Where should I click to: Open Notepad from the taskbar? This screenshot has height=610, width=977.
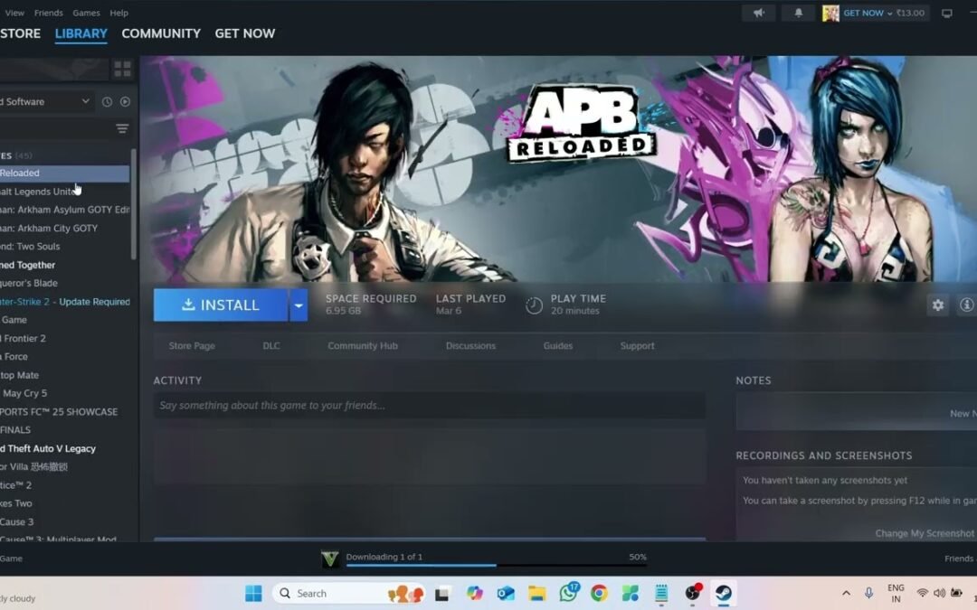661,593
